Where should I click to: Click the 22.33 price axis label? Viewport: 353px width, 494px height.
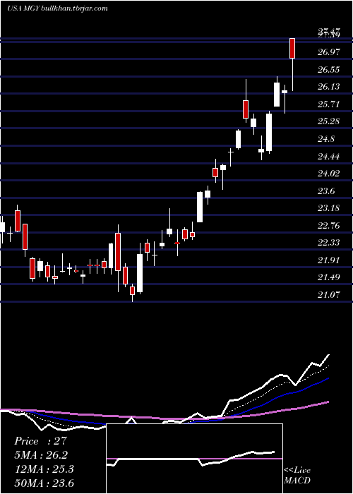[329, 243]
